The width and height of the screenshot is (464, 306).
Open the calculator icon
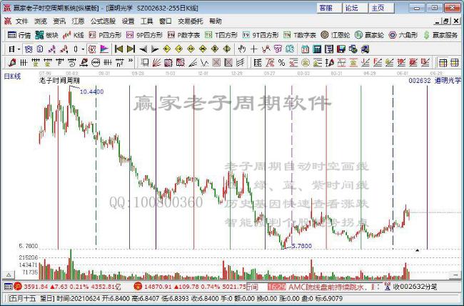point(317,49)
